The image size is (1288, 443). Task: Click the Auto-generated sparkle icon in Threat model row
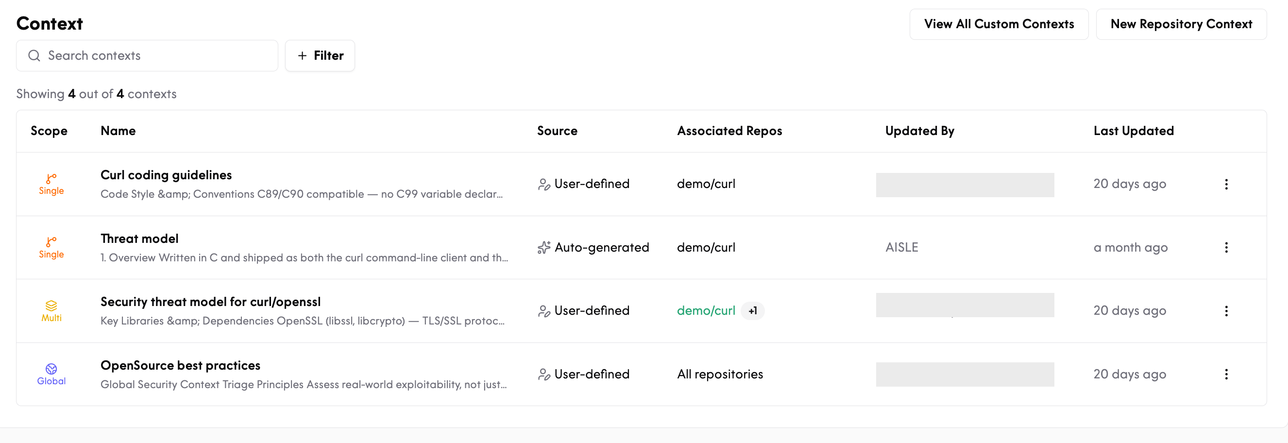(544, 248)
